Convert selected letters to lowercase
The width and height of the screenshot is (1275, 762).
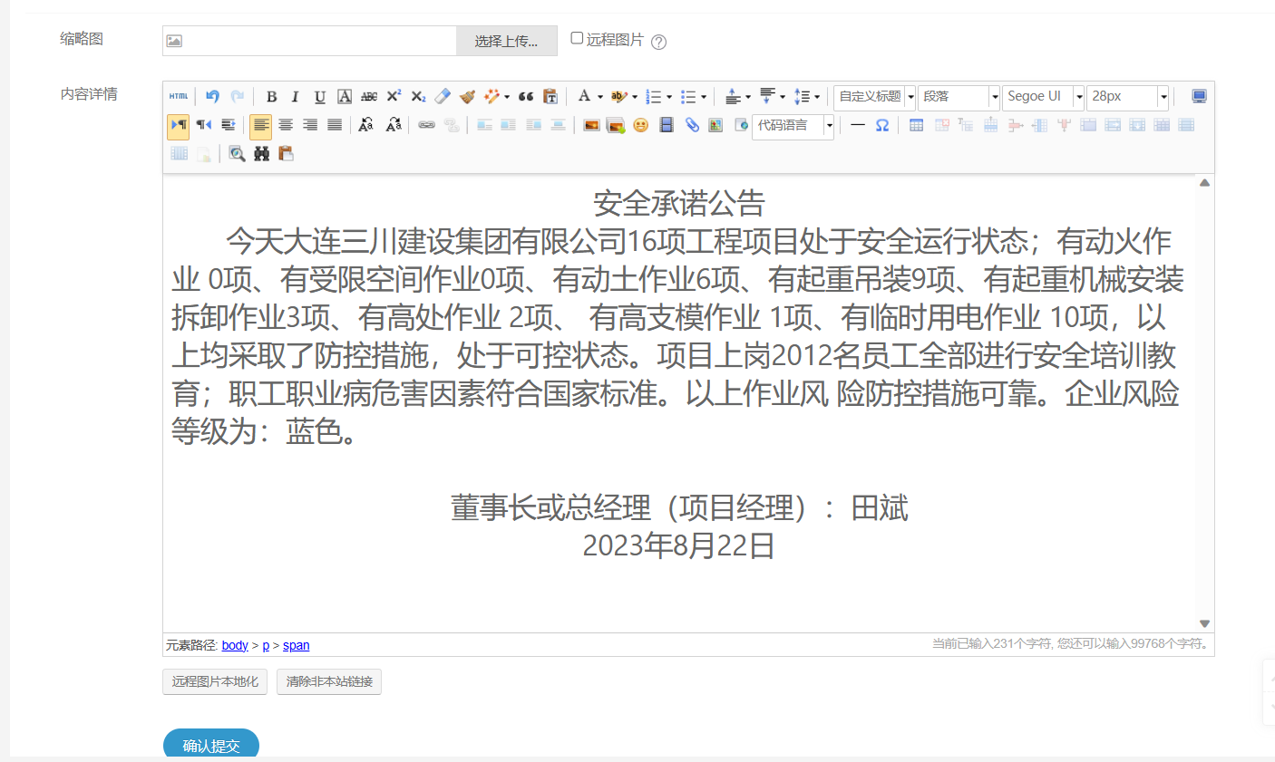pyautogui.click(x=394, y=125)
